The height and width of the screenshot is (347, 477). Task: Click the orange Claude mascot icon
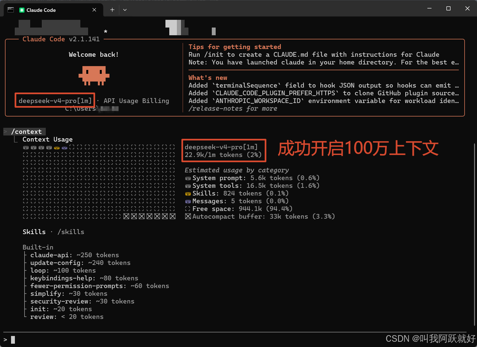click(x=94, y=75)
